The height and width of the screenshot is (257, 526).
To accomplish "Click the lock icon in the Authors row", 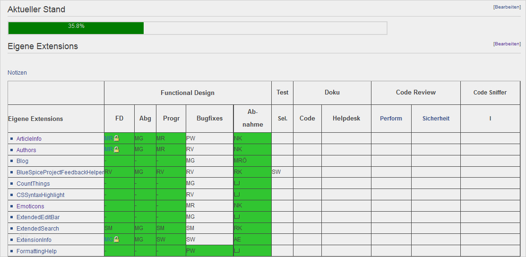I will (116, 150).
